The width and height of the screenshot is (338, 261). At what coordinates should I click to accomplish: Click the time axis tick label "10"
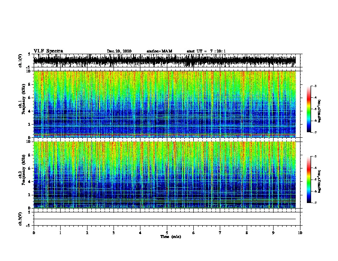coord(300,232)
